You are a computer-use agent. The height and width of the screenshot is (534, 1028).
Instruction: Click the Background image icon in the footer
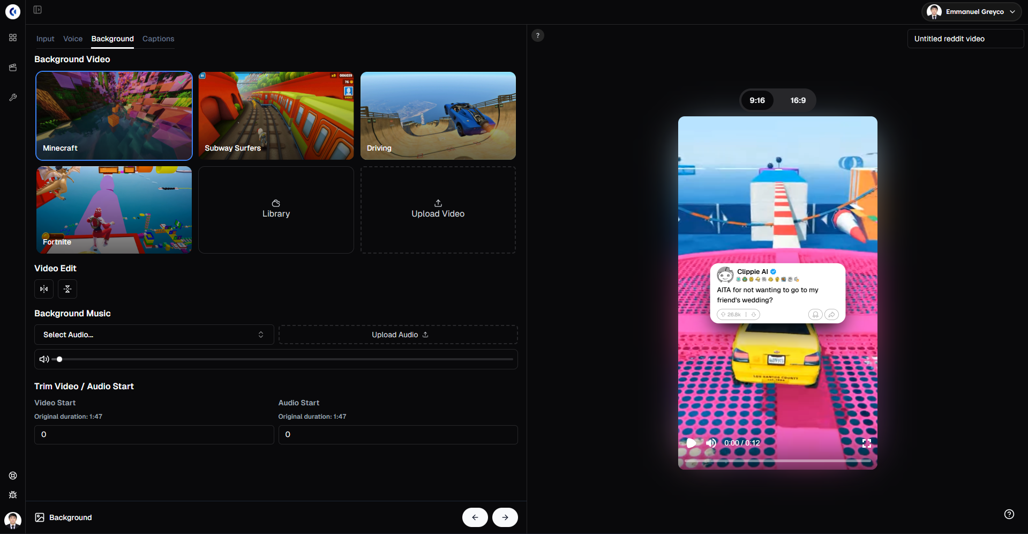pyautogui.click(x=40, y=517)
